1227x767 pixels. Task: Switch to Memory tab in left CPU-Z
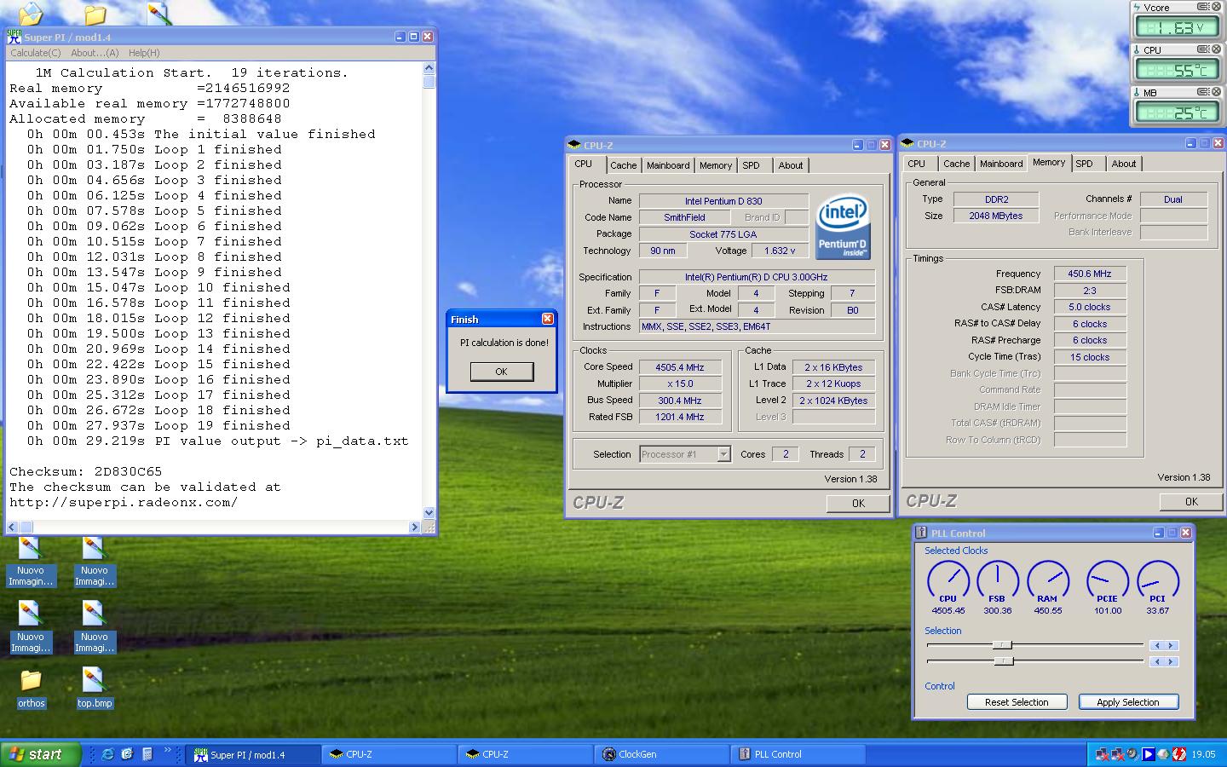[716, 165]
